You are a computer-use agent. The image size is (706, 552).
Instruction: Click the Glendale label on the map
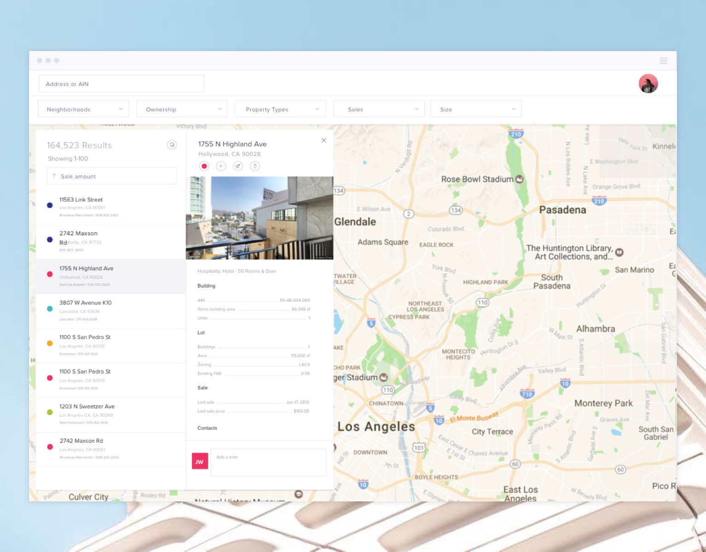[355, 222]
